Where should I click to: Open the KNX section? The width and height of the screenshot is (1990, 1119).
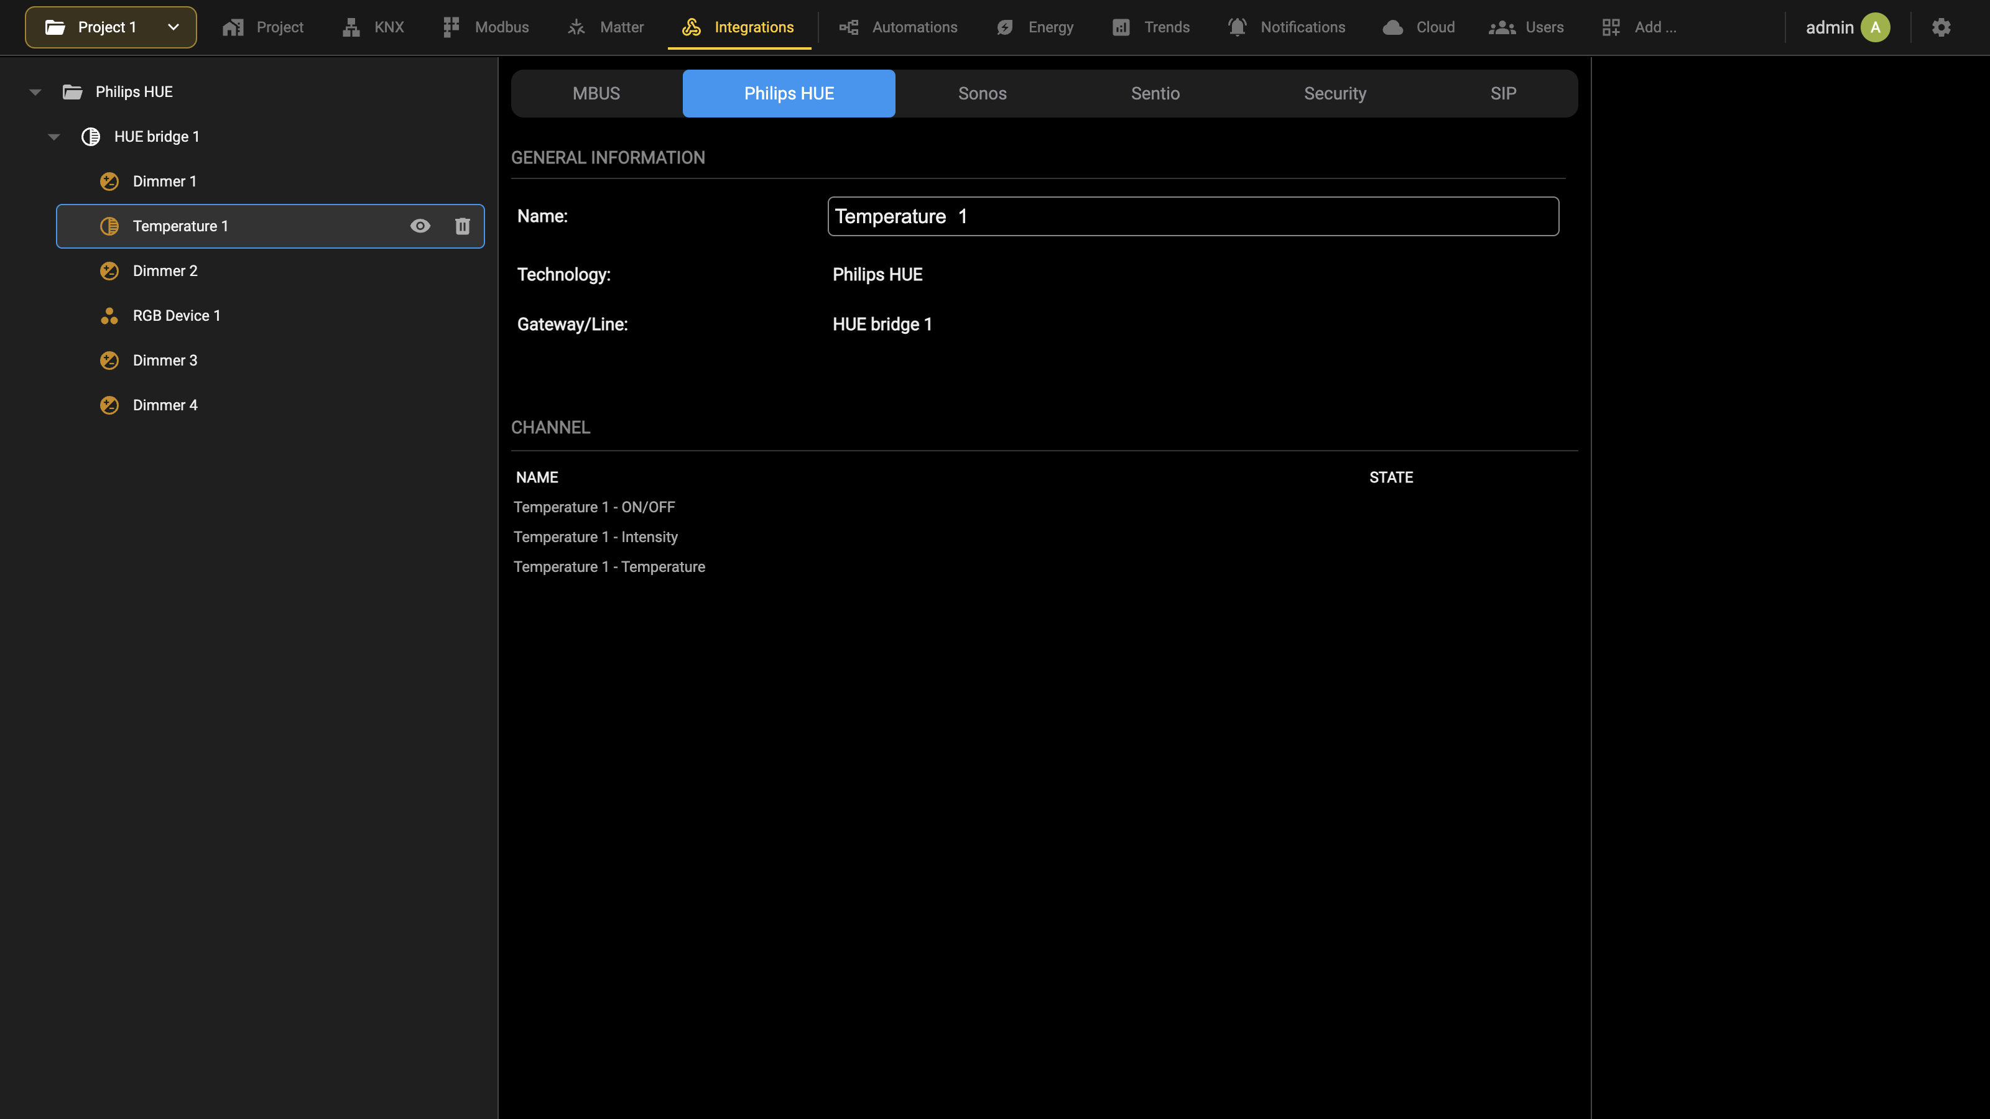point(373,27)
